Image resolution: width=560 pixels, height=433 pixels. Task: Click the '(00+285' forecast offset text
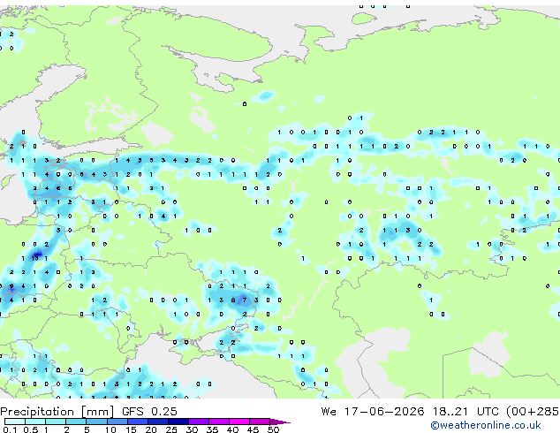click(x=533, y=412)
